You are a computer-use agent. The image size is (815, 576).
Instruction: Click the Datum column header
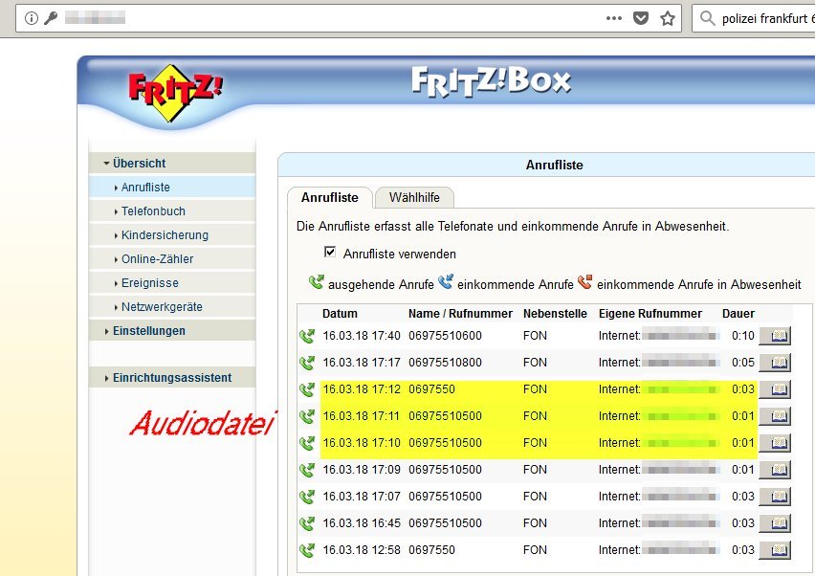340,314
